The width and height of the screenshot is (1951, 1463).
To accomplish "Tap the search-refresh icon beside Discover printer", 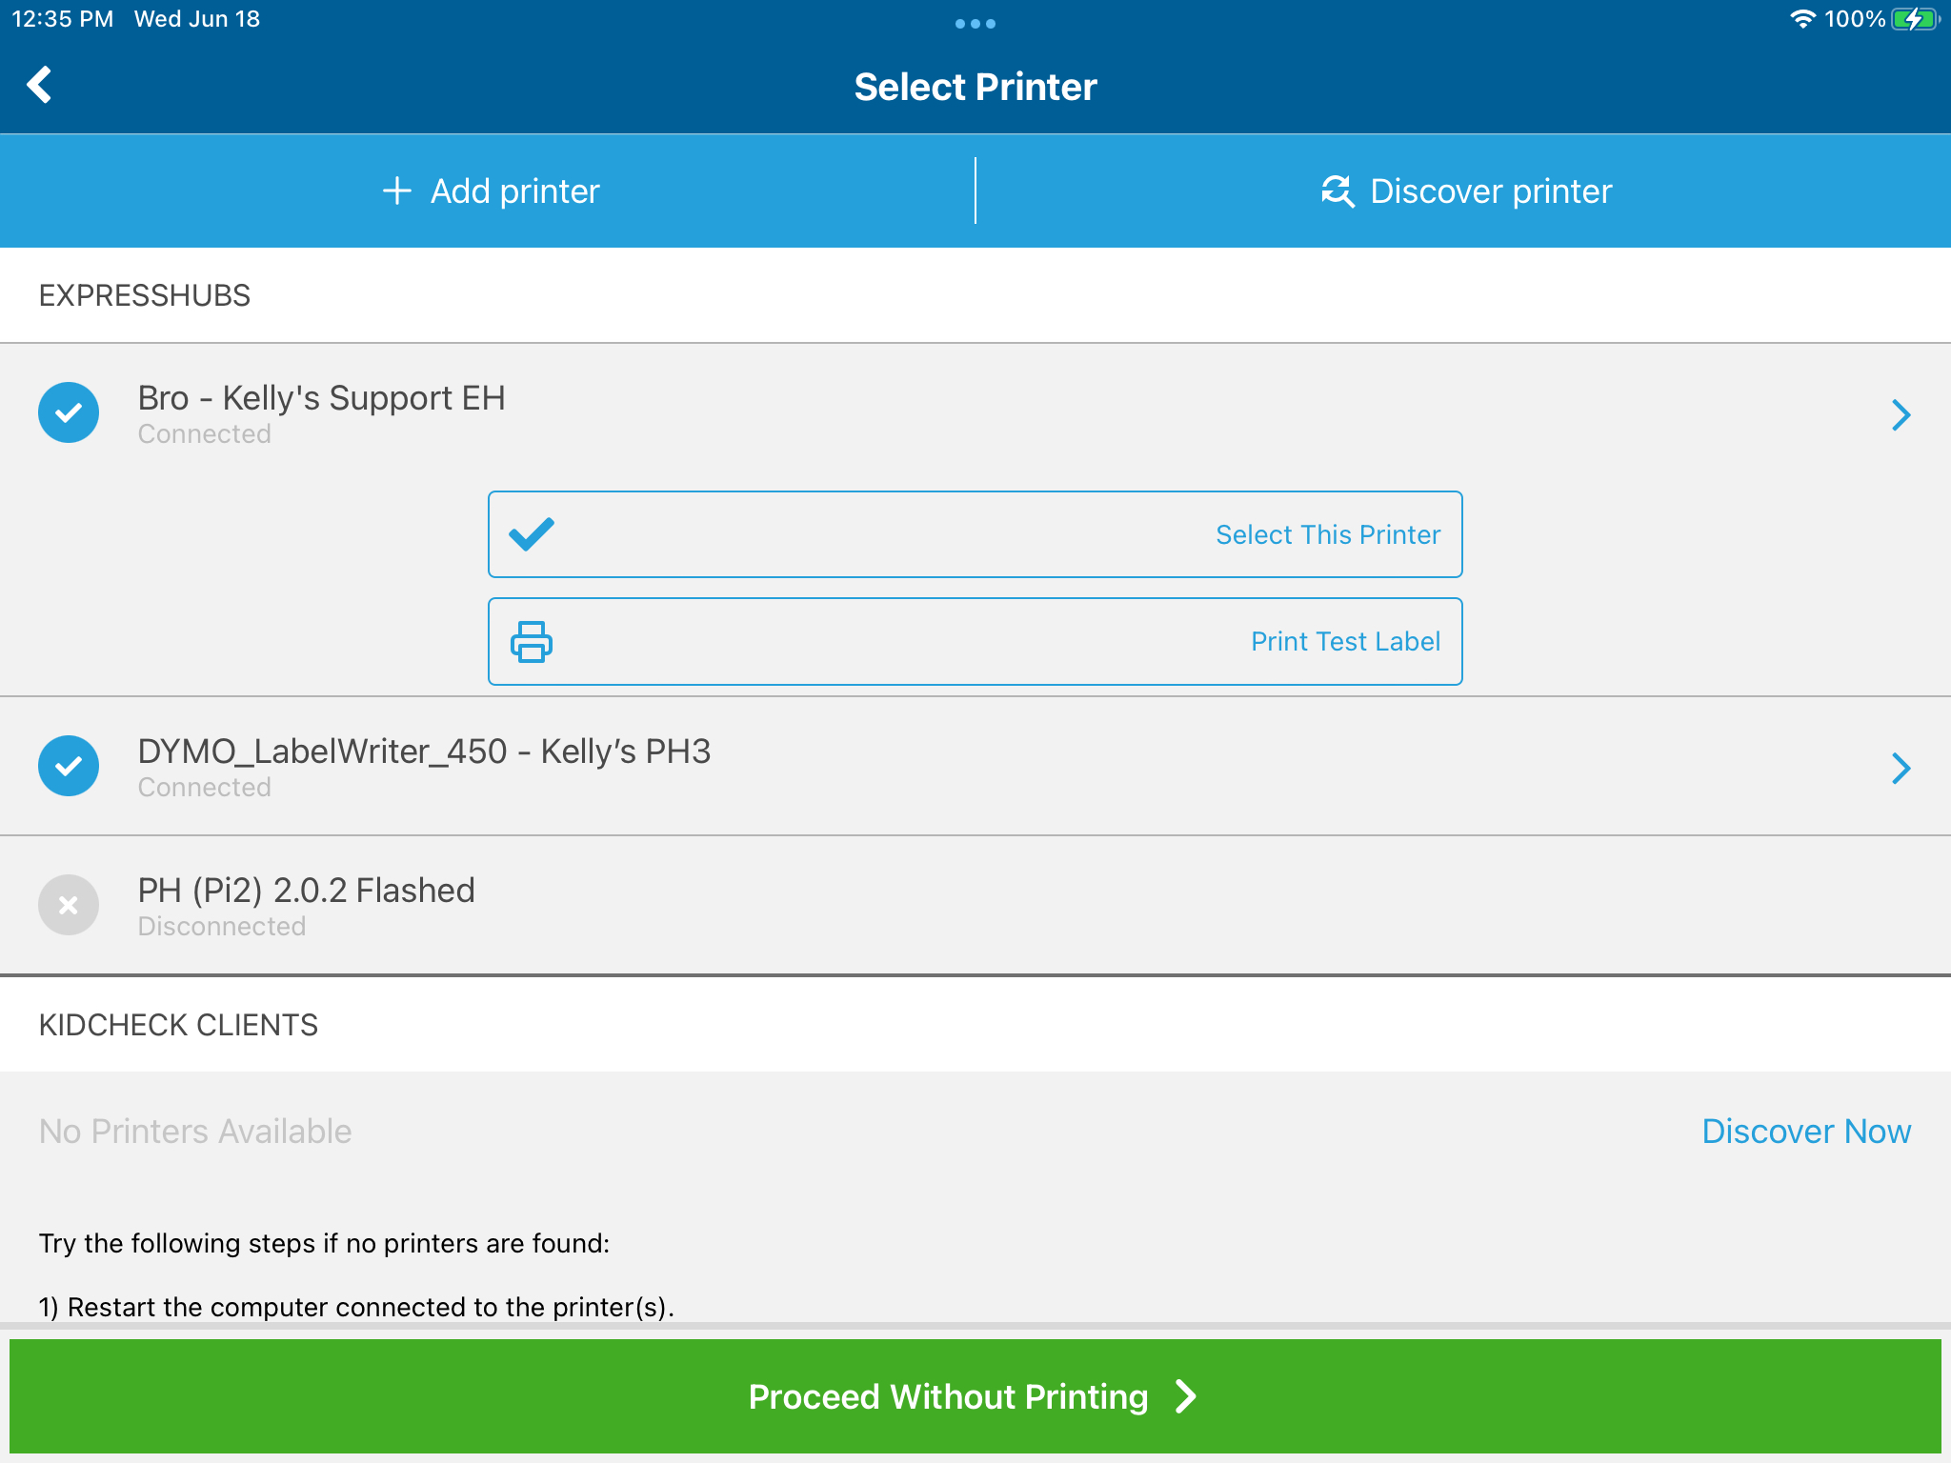I will pyautogui.click(x=1337, y=191).
